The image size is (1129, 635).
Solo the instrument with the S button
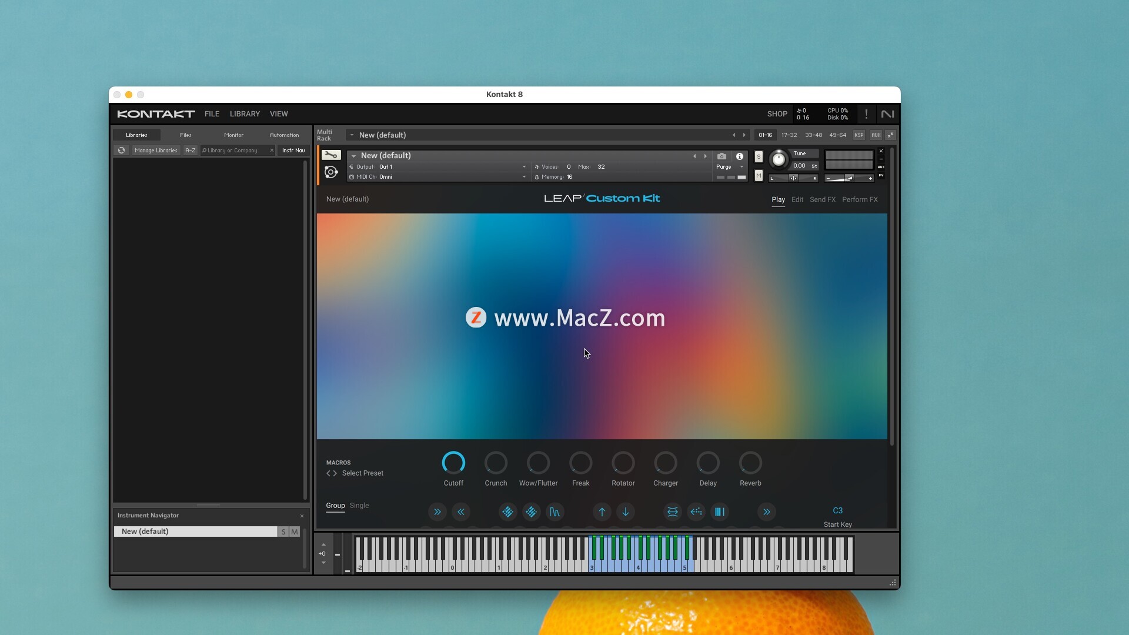pyautogui.click(x=759, y=157)
